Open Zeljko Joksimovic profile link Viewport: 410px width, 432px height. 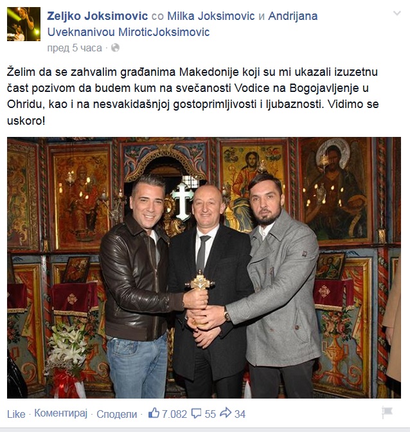[98, 16]
